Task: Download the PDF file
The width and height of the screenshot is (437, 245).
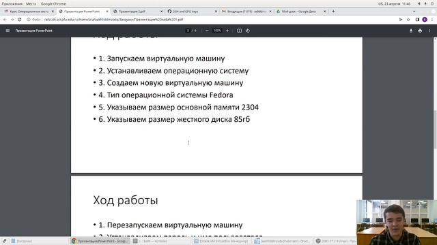Action: (411, 31)
